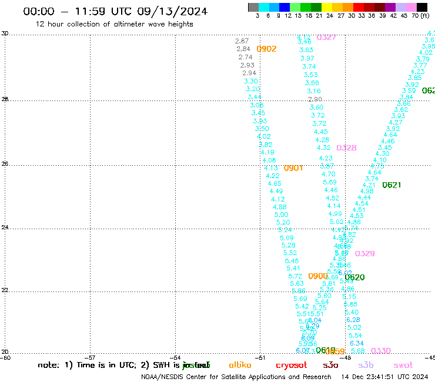Click the NOAA/NESDIS Center footer credit
This screenshot has width=435, height=382.
coord(236,377)
